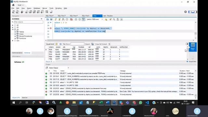Reconnect to DBMS icon
This screenshot has height=117, width=208.
51,12
